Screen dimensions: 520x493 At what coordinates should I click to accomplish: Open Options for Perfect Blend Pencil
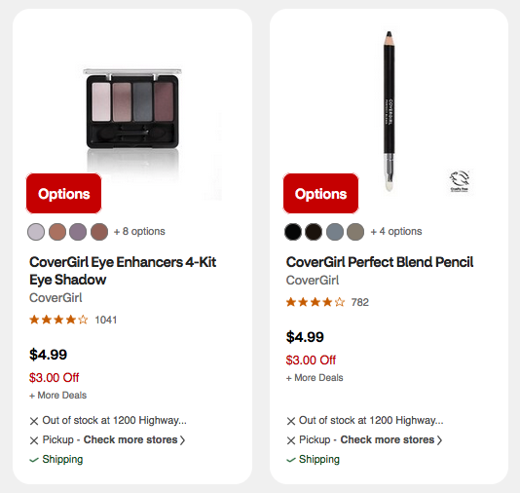click(x=320, y=194)
